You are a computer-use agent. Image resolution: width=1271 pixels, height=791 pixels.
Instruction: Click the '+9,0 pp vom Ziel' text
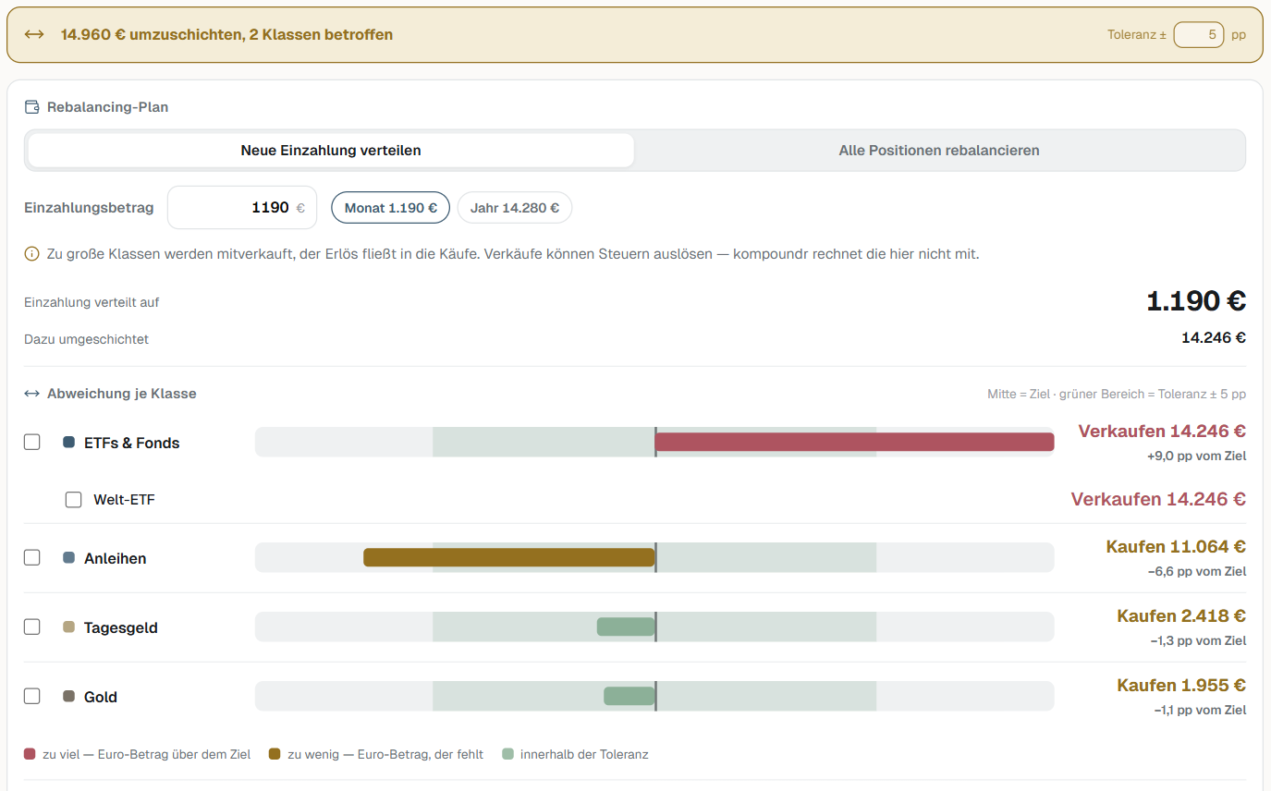1197,456
